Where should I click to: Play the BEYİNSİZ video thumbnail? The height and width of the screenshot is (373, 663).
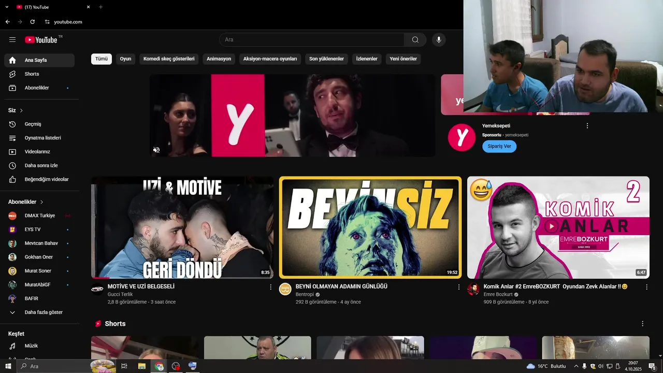coord(370,227)
